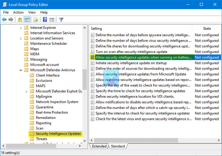
Task: Select the Microsoft account folder
Action: [44, 65]
